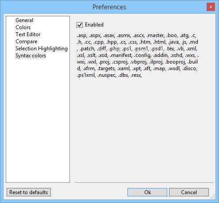Dismiss the dialog with Cancel
Viewport: 219px width, 203px height.
[189, 192]
